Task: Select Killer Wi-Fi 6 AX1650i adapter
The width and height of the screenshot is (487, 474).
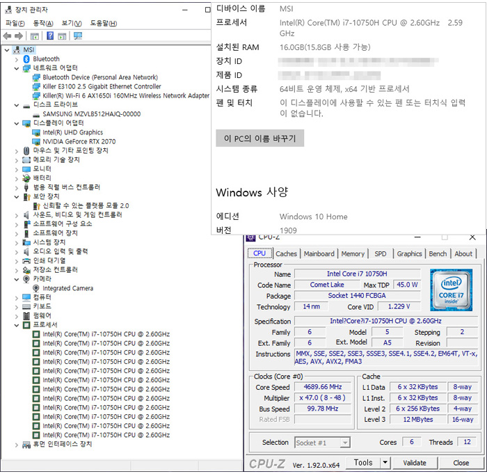Action: 126,96
